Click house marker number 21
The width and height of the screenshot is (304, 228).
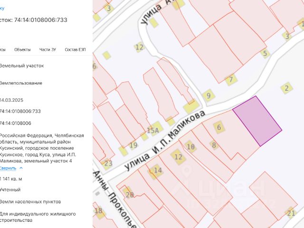[x=291, y=213]
